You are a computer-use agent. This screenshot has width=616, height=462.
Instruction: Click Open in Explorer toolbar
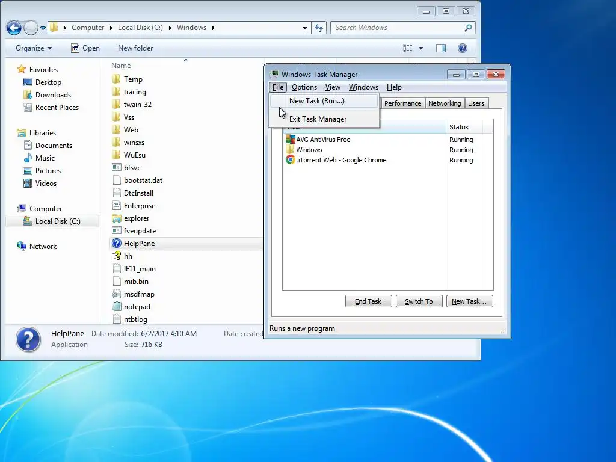[x=85, y=48]
